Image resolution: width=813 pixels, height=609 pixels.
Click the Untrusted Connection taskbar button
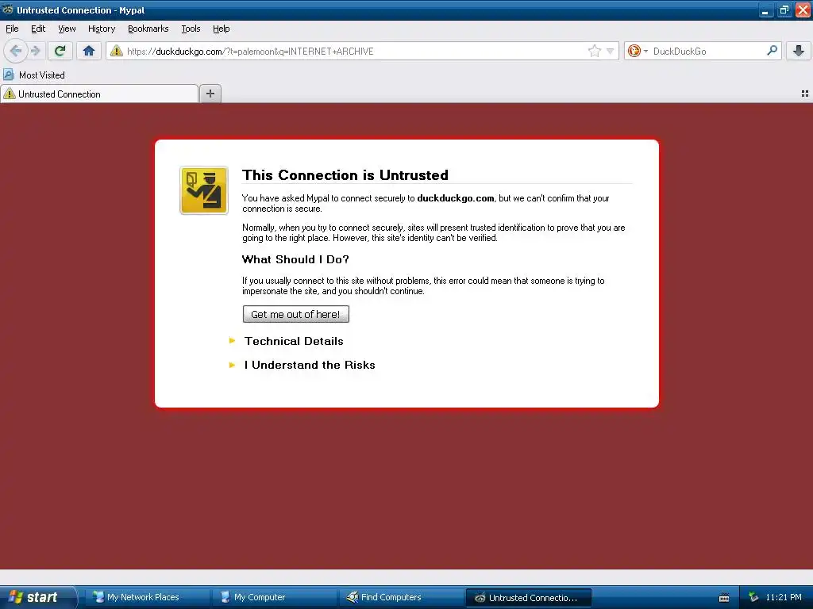coord(528,597)
